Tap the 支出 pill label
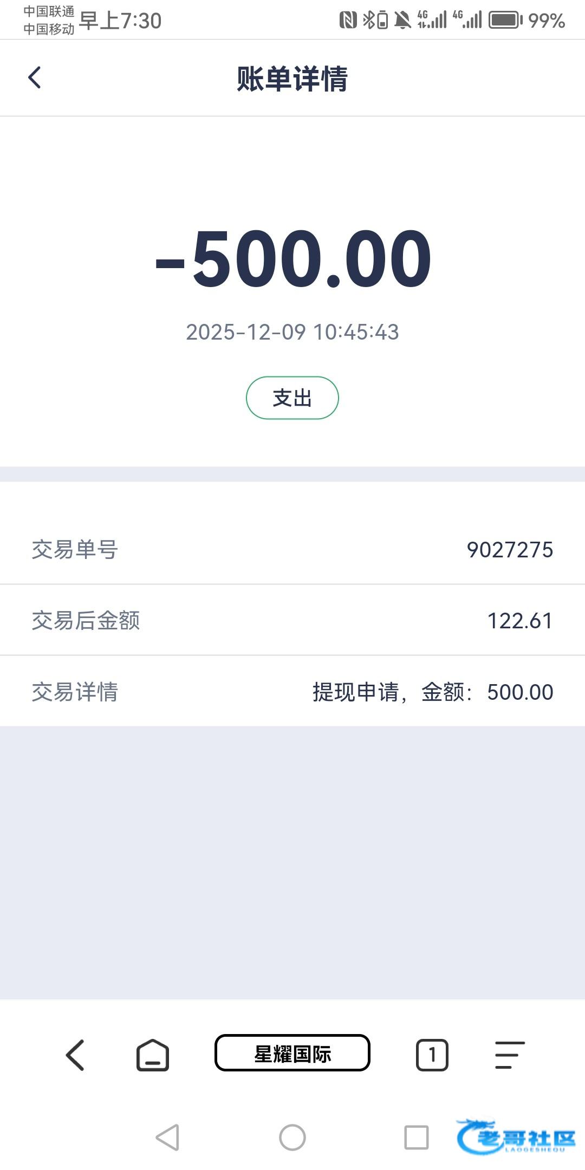Screen dimensions: 585x1170 pos(292,398)
